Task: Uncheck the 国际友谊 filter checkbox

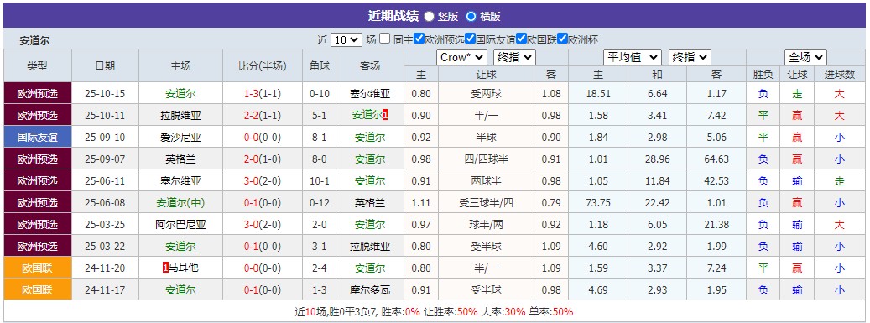Action: (x=470, y=39)
